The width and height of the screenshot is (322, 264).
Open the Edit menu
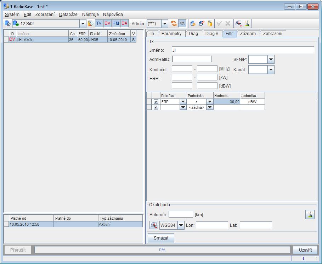28,15
